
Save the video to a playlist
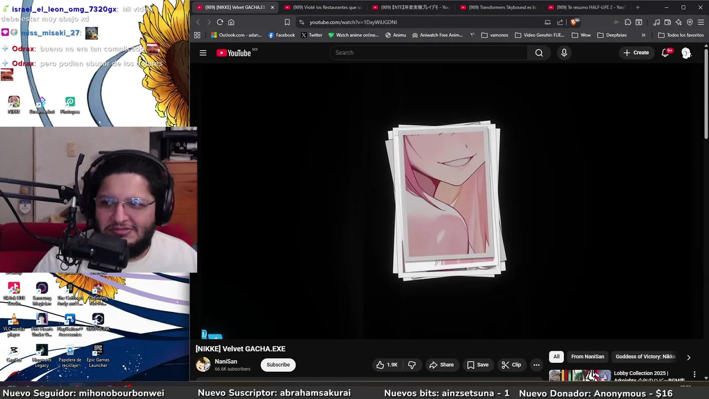tap(477, 365)
